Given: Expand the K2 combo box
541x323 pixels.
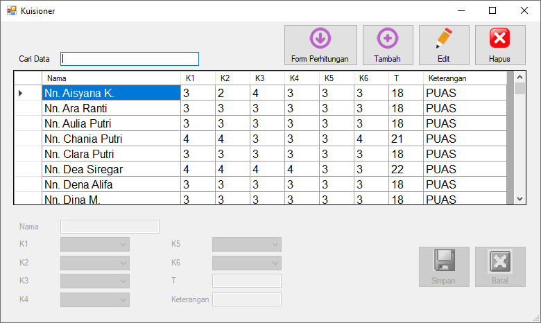Looking at the screenshot, I should pyautogui.click(x=123, y=263).
